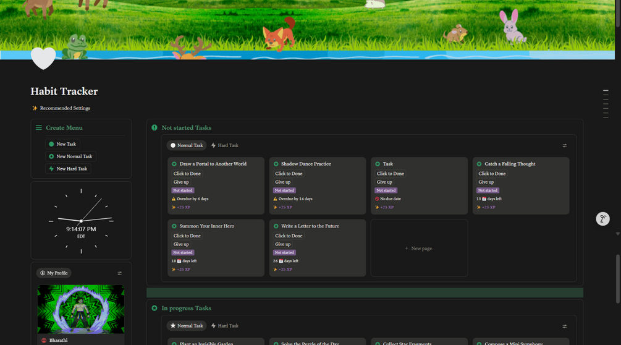Click to Done on Summon Your Inner Hero

(x=187, y=236)
